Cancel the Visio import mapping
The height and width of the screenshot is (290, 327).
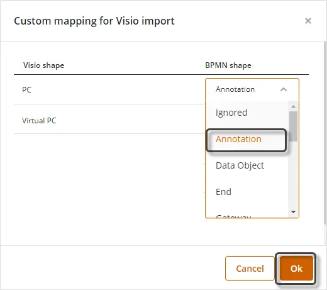(x=250, y=269)
